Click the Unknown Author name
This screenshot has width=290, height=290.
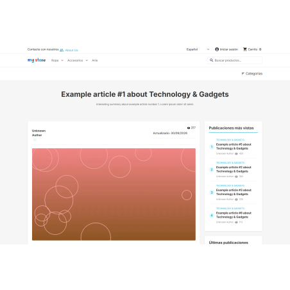(x=38, y=133)
